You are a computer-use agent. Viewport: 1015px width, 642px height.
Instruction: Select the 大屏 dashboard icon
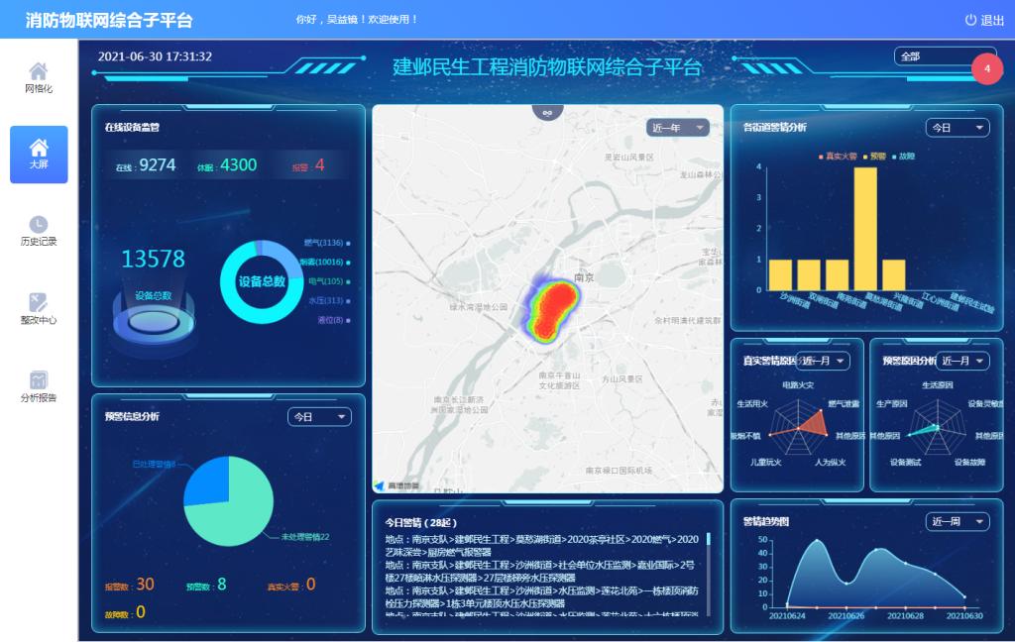39,148
